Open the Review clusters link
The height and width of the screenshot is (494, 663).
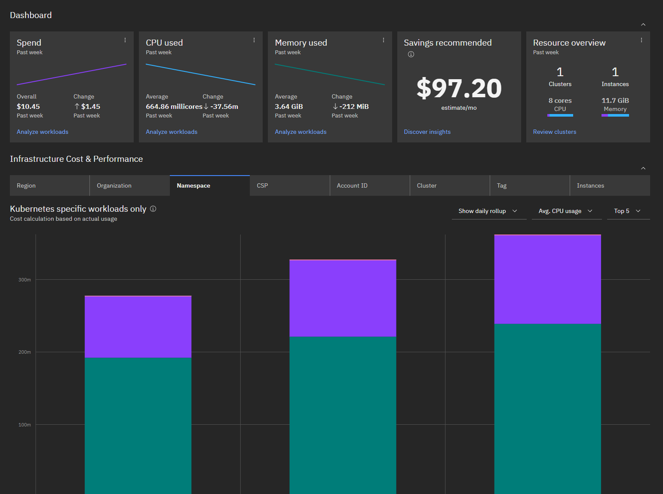pyautogui.click(x=554, y=132)
